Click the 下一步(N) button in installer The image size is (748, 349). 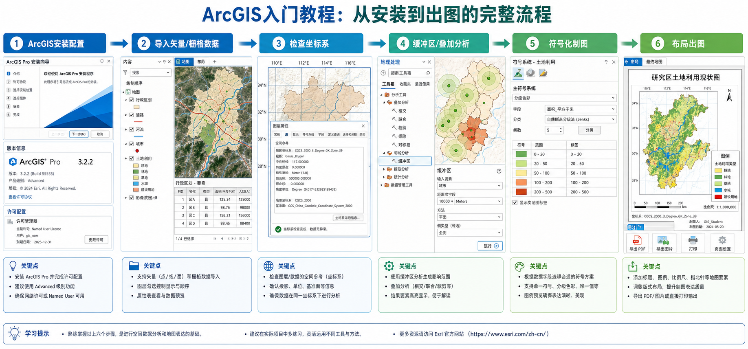pos(79,134)
